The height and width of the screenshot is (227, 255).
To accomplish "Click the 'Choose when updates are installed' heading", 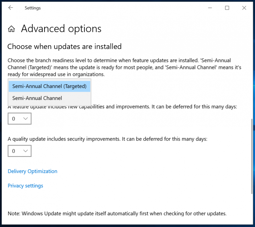I will click(x=64, y=46).
